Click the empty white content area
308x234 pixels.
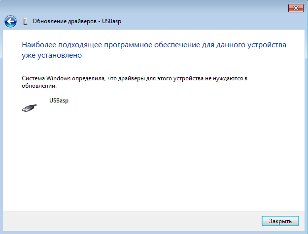(x=153, y=161)
